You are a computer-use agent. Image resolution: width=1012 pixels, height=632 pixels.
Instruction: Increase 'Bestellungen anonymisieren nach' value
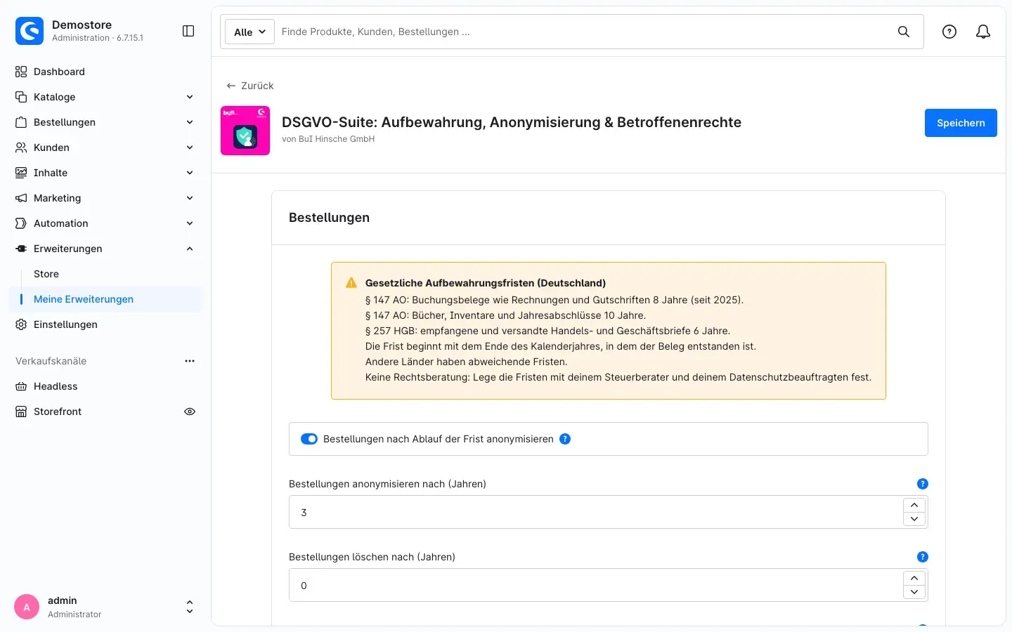coord(914,505)
